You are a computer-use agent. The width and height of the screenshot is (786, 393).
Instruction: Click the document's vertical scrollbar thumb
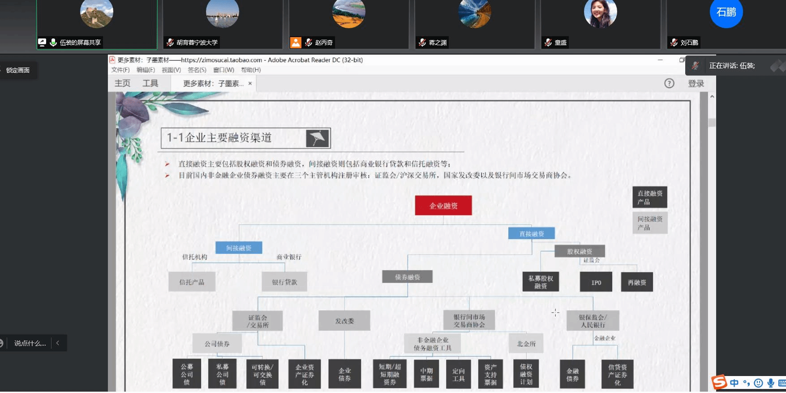[712, 123]
